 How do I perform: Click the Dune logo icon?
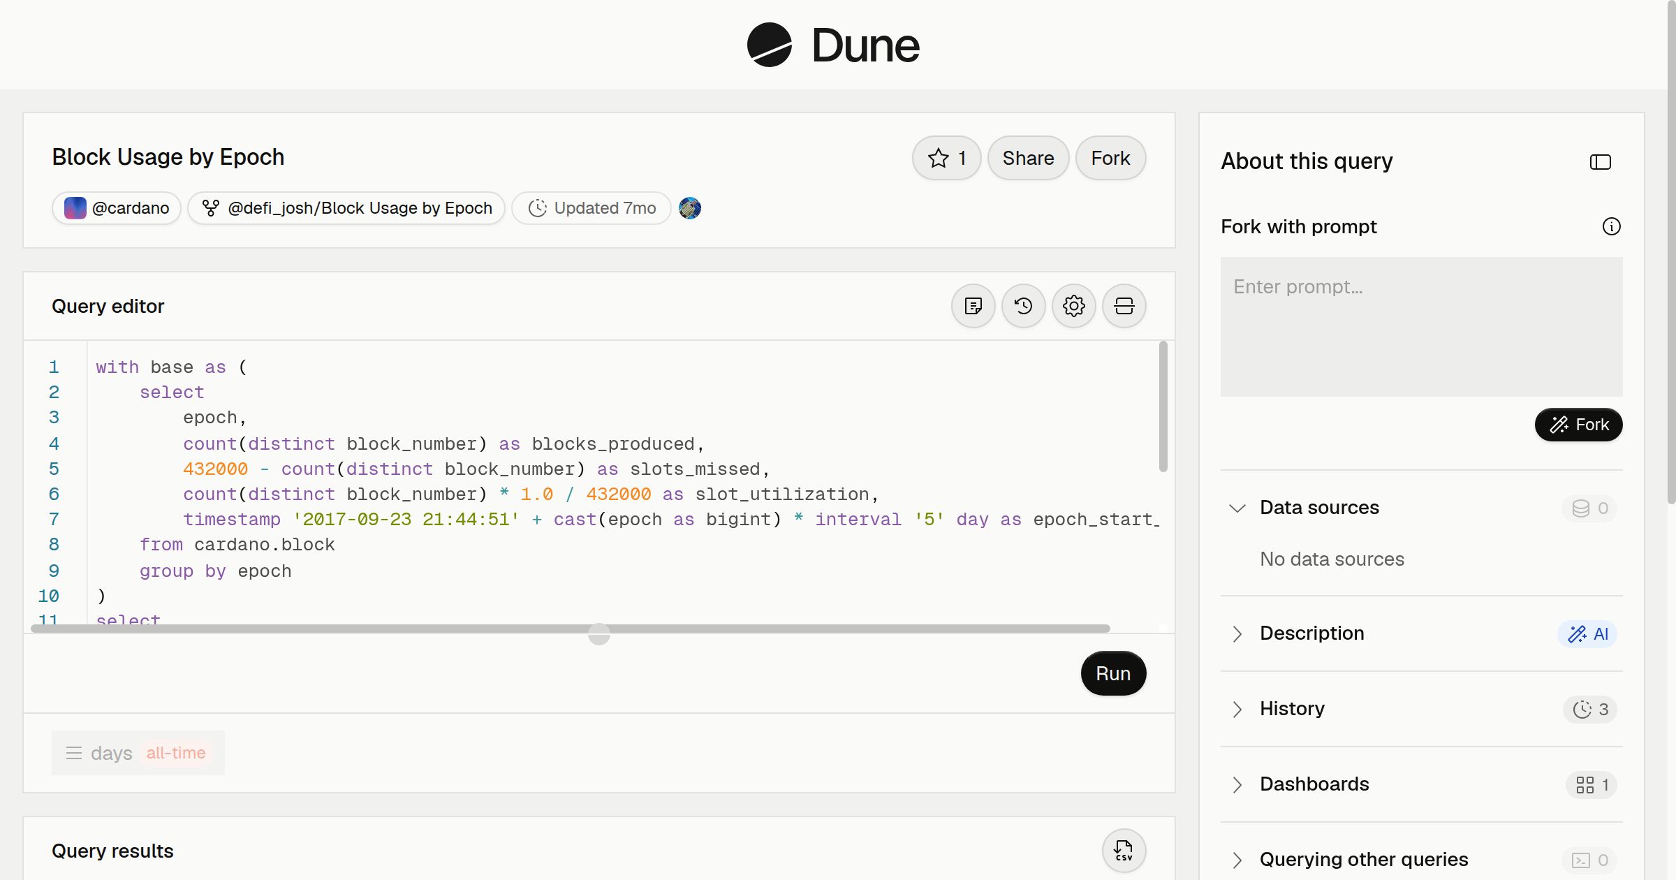click(x=770, y=45)
